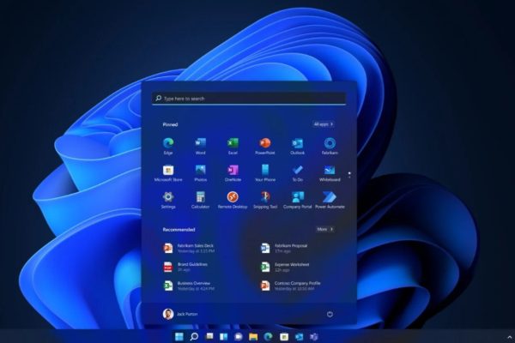Open the Company Portal app
This screenshot has height=343, width=515.
coord(297,200)
